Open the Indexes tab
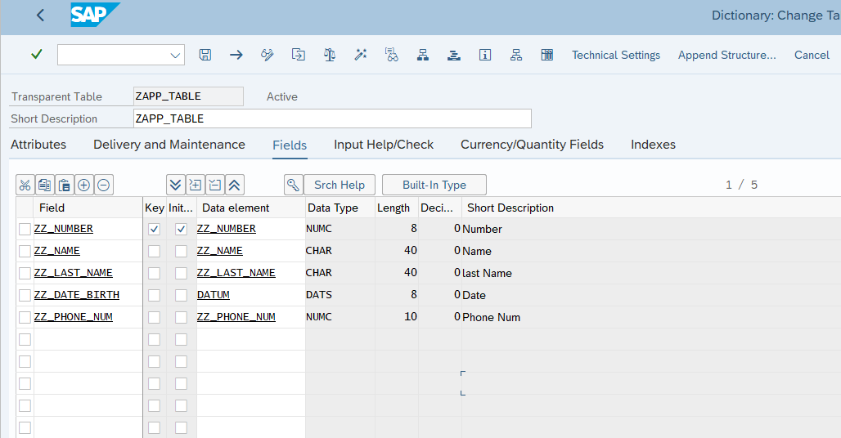Viewport: 841px width, 438px height. [x=654, y=145]
